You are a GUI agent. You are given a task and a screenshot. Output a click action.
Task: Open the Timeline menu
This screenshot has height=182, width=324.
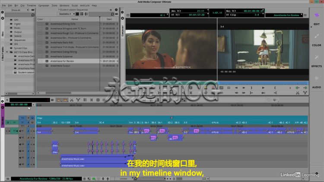coord(31,6)
